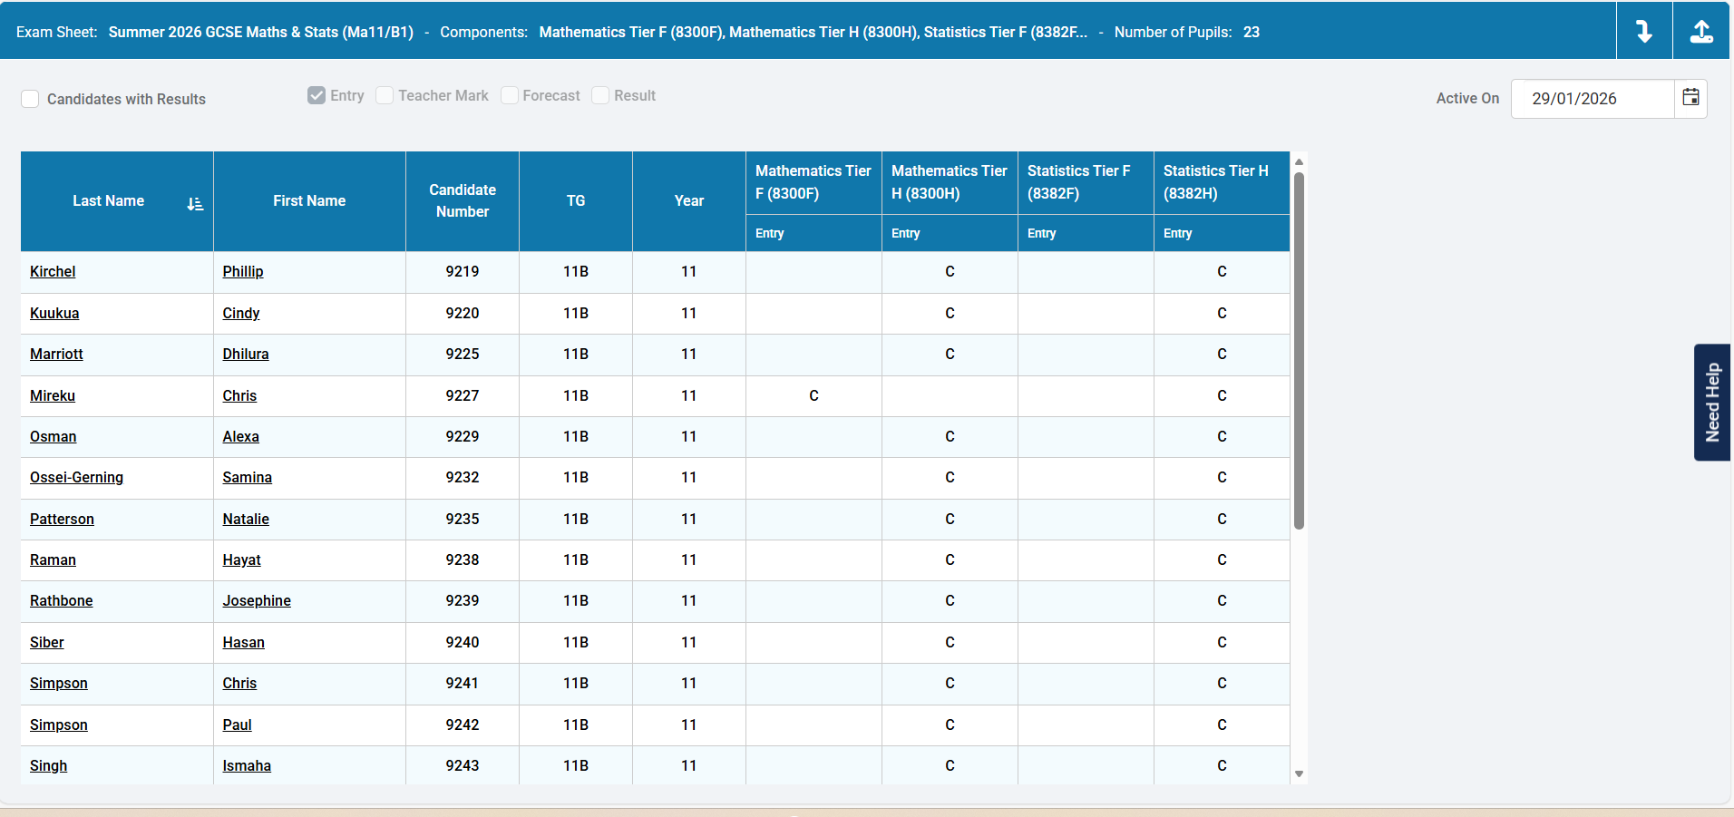Click the download arrow icon in header
Image resolution: width=1734 pixels, height=817 pixels.
coord(1643,32)
